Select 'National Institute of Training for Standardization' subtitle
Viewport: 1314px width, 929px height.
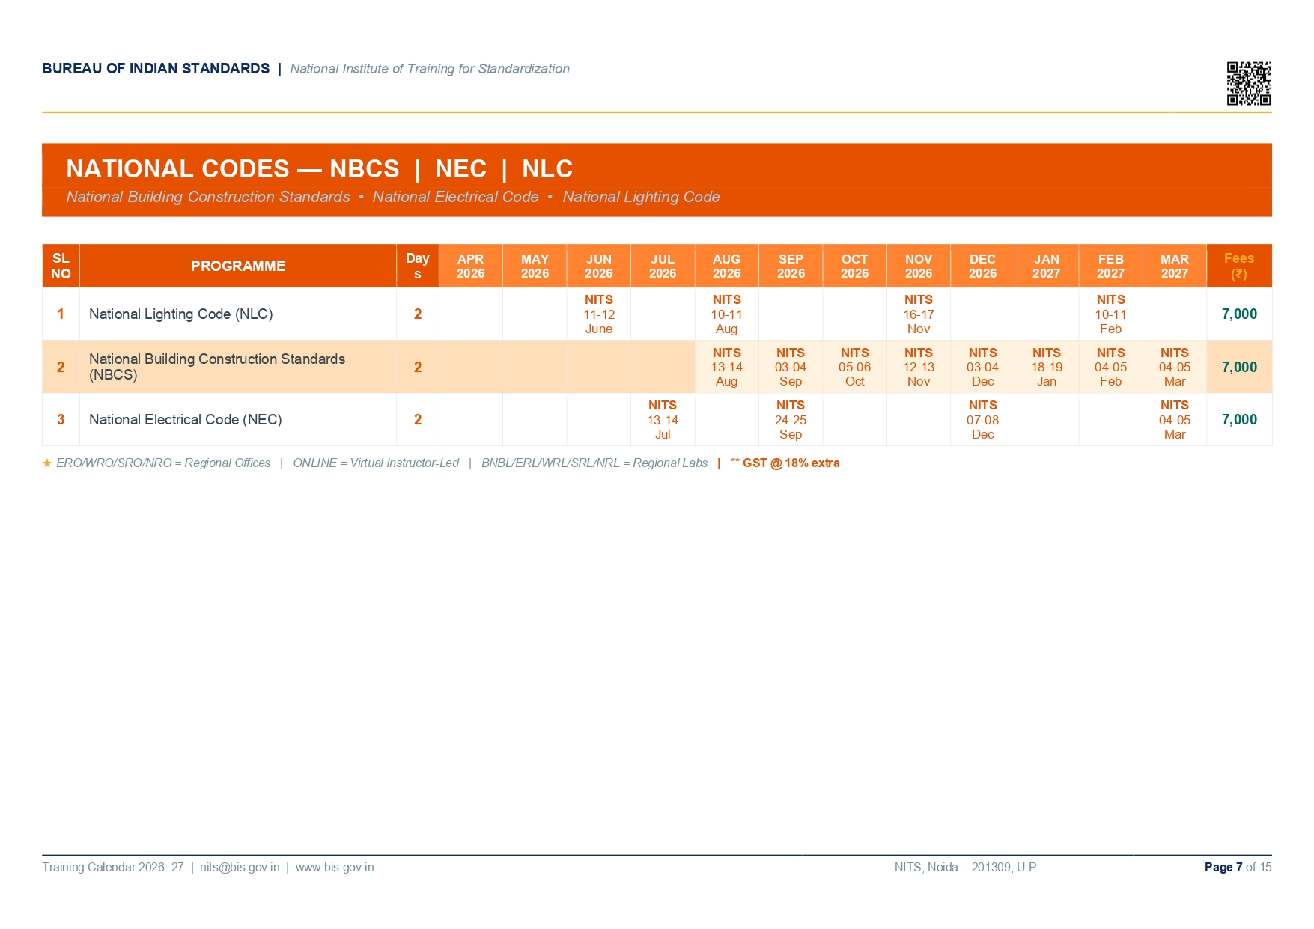point(430,69)
